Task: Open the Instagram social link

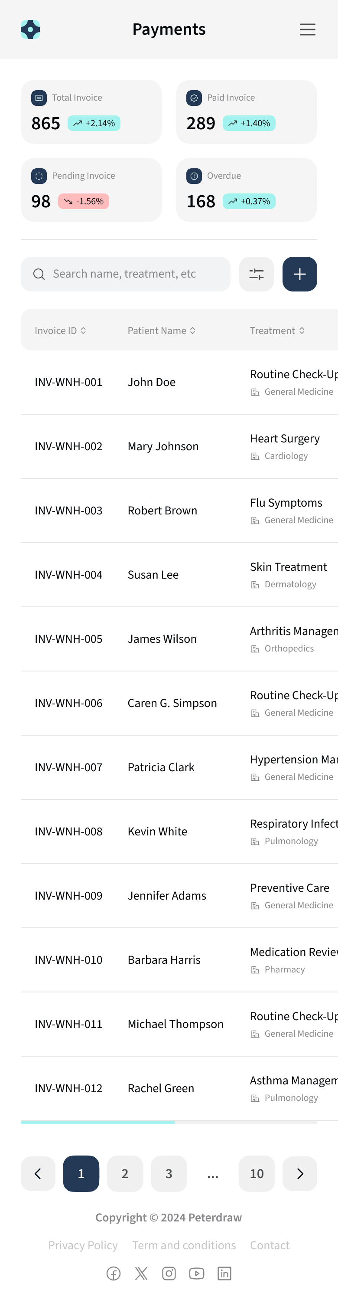Action: pyautogui.click(x=169, y=1273)
